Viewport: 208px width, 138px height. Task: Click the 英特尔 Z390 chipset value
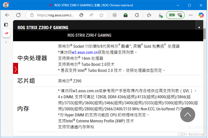pos(70,81)
